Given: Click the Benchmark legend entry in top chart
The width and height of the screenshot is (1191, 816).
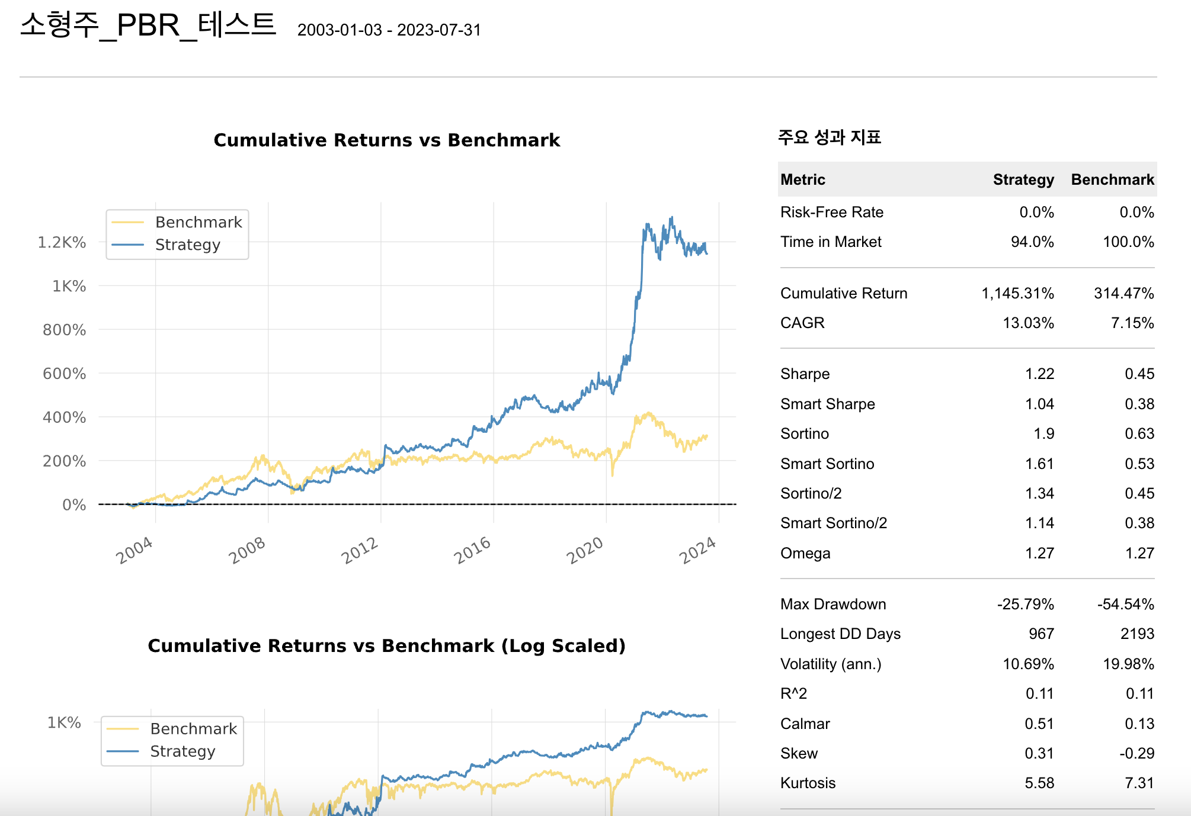Looking at the screenshot, I should (198, 222).
